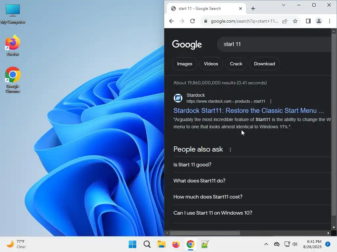Close the 'start 11 - Google Search' tab
337x252 pixels.
click(241, 9)
